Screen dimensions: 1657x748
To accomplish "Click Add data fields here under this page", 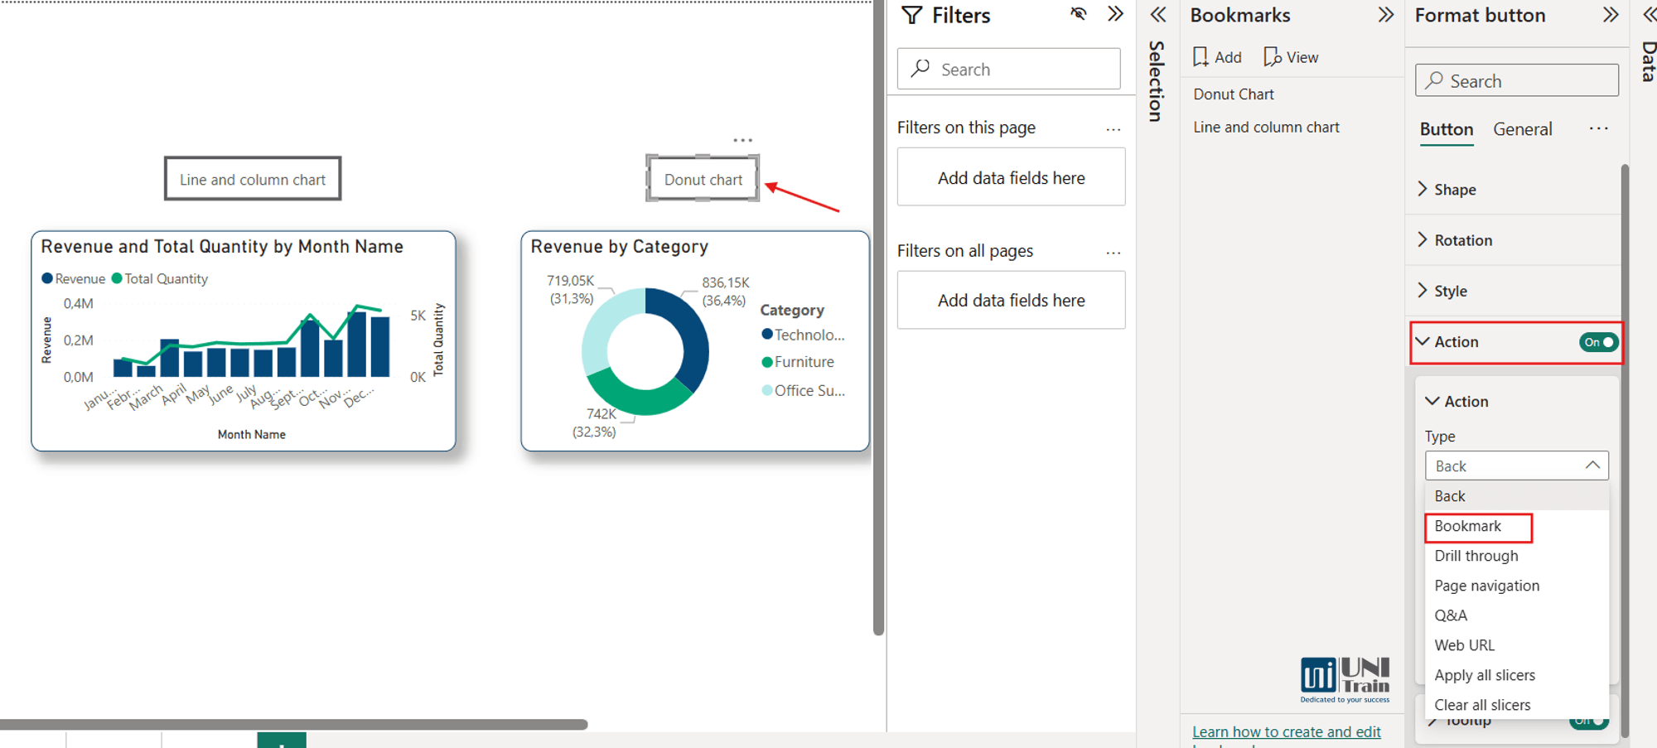I will [1011, 177].
